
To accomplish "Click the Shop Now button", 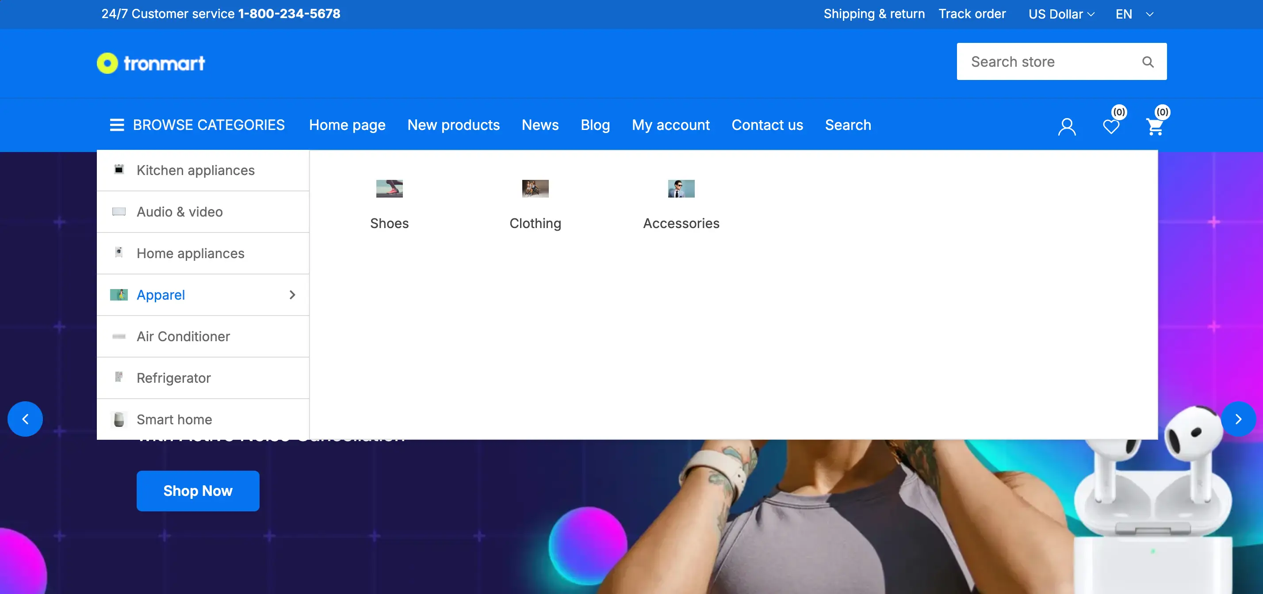I will tap(198, 491).
